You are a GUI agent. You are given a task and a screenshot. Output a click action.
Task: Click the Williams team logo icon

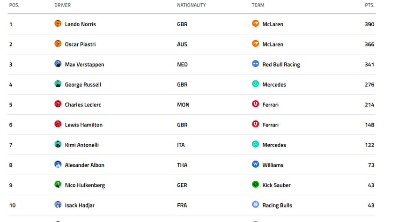[256, 164]
